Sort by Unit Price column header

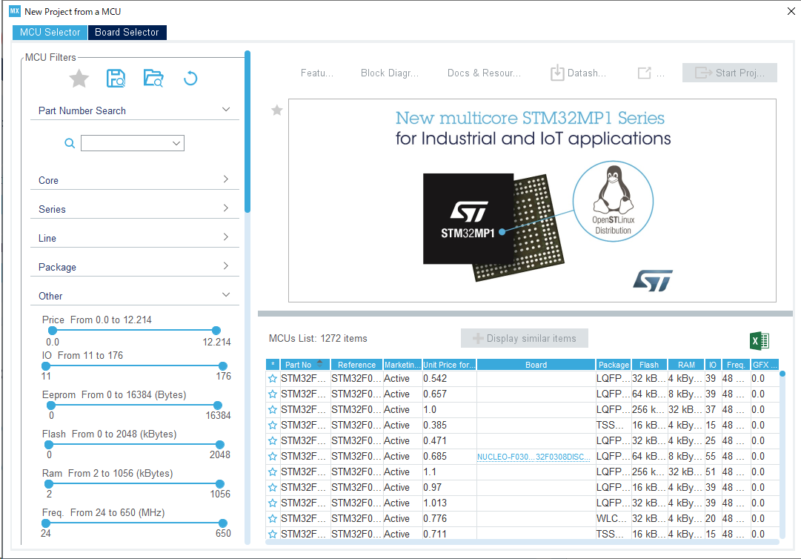(449, 364)
